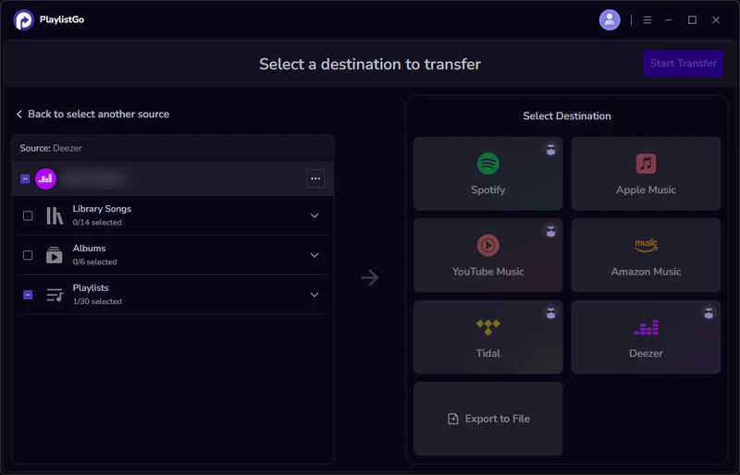
Task: Click the Library Songs books icon
Action: [x=55, y=215]
